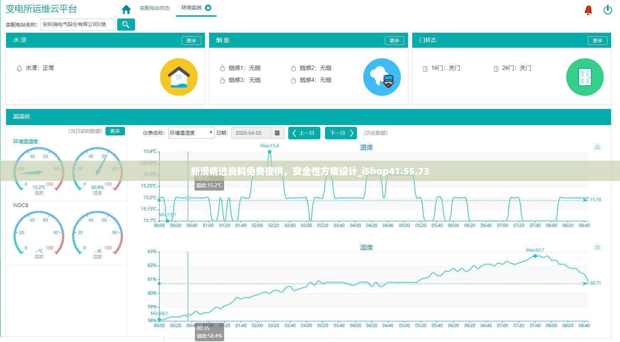Click flame icon beside 烟感1

click(x=222, y=68)
